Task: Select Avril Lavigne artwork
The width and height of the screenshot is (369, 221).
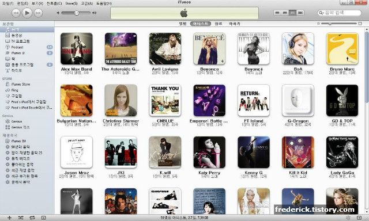Action: click(165, 48)
